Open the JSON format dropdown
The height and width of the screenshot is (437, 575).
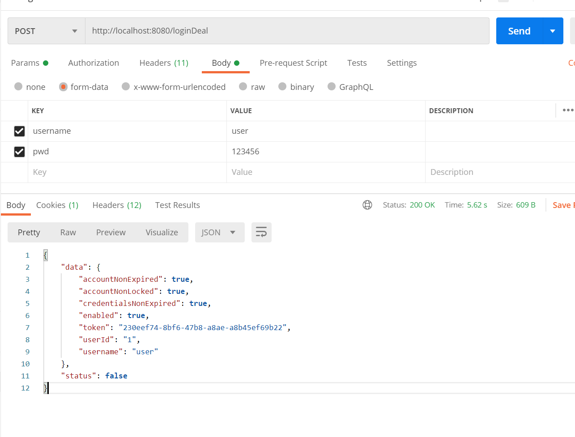[x=220, y=232]
